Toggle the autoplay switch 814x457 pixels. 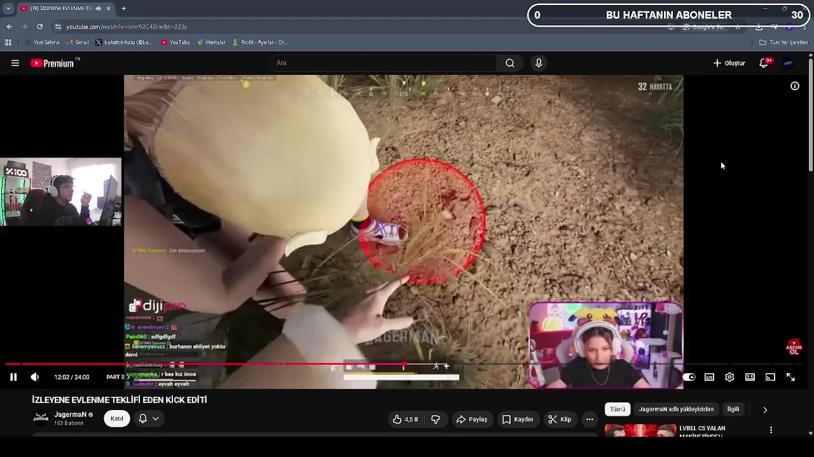[689, 377]
